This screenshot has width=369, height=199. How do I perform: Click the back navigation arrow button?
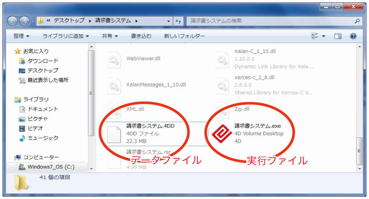pos(13,21)
